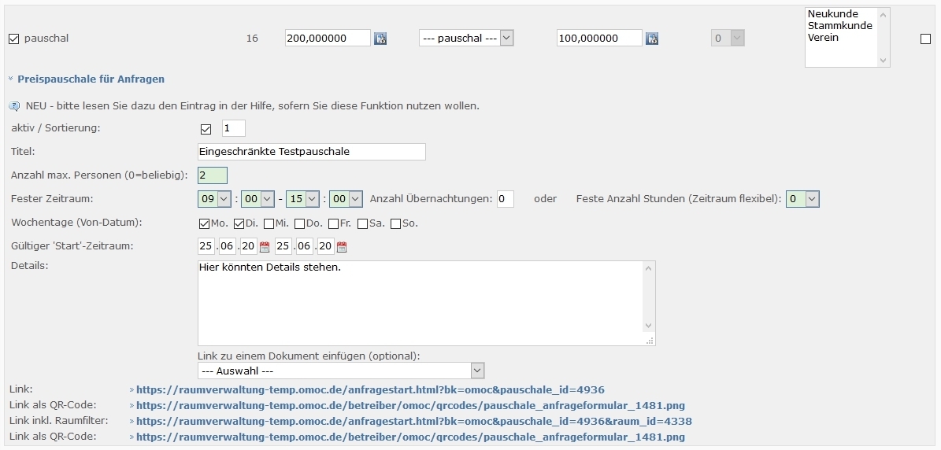Tick the checkbox right of the customer list
941x450 pixels.
[925, 39]
